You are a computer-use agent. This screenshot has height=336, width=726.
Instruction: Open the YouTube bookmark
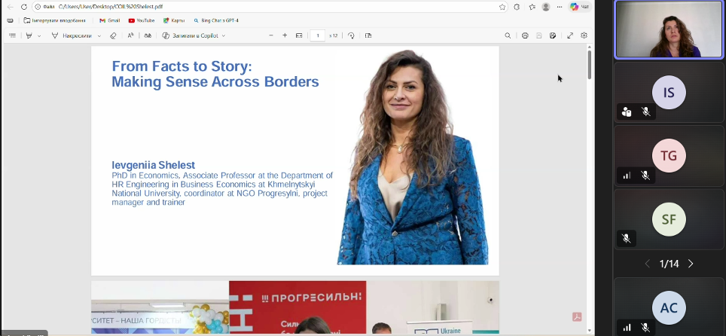pos(141,20)
